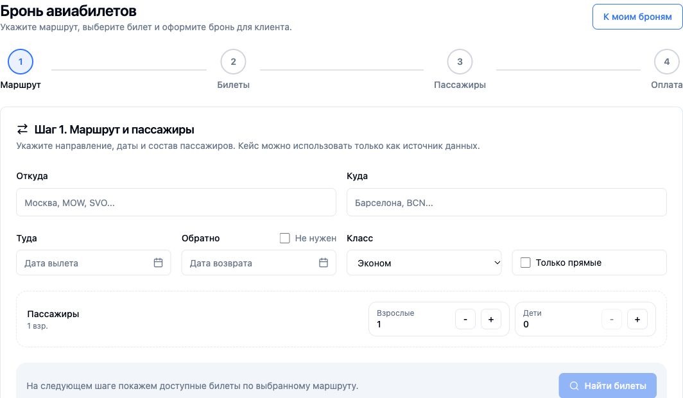Click the Бронь авиабилетов heading

69,11
